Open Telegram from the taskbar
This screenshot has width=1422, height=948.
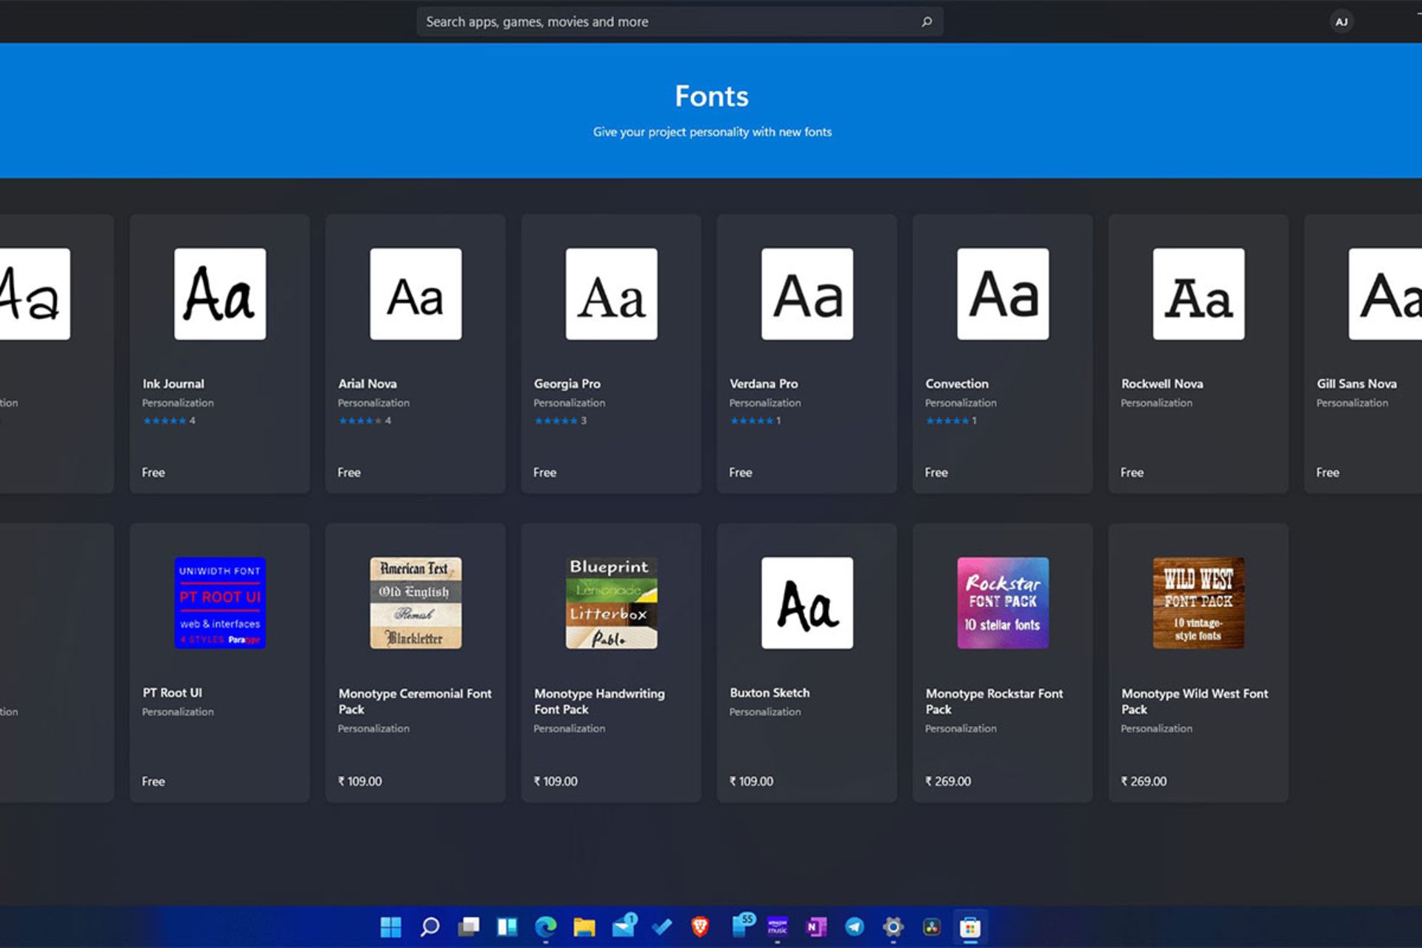(855, 927)
